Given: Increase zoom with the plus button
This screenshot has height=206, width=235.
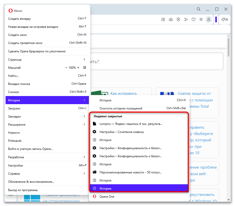Looking at the screenshot, I should pyautogui.click(x=78, y=68).
